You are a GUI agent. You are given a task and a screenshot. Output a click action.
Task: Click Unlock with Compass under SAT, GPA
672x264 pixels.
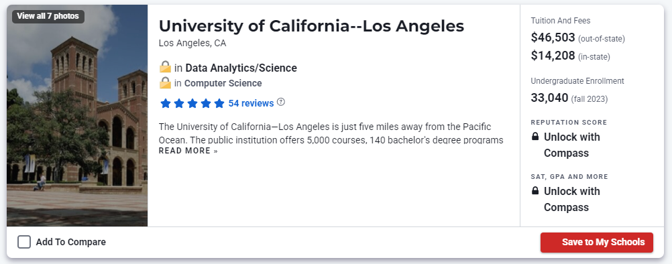tap(571, 199)
